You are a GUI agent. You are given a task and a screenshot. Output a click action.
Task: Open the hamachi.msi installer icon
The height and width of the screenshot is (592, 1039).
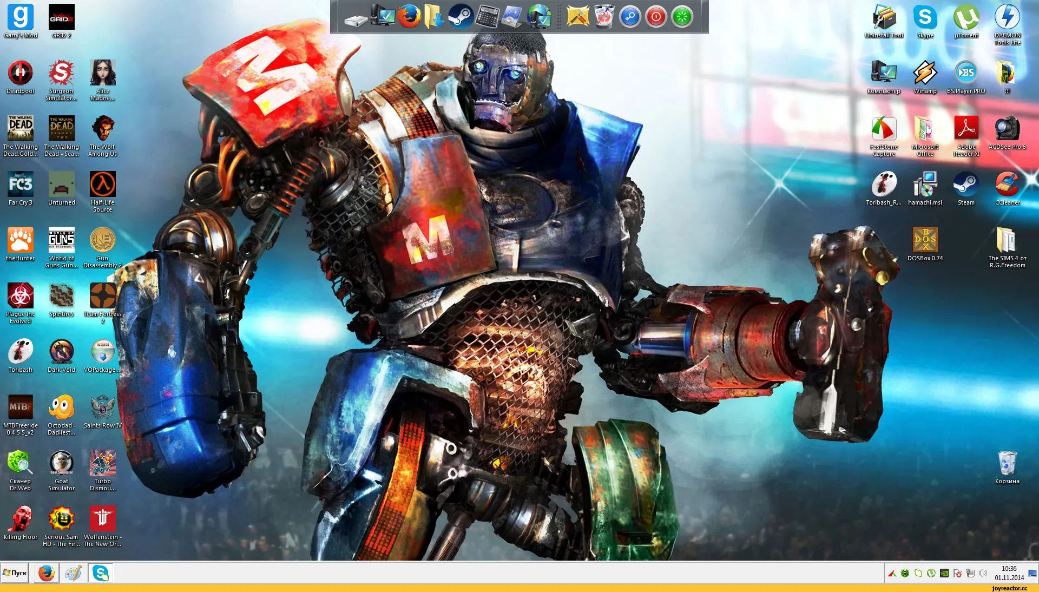pos(925,188)
